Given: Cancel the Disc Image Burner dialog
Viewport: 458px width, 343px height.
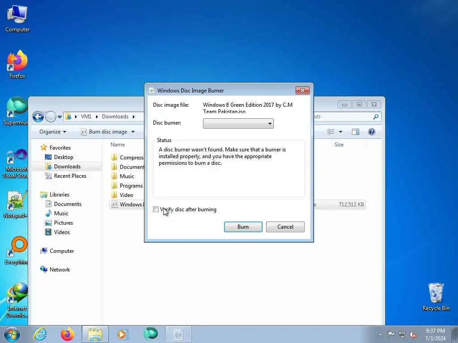Looking at the screenshot, I should [x=285, y=226].
